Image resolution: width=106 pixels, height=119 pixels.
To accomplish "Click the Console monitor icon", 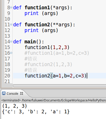I will coord(4,93).
